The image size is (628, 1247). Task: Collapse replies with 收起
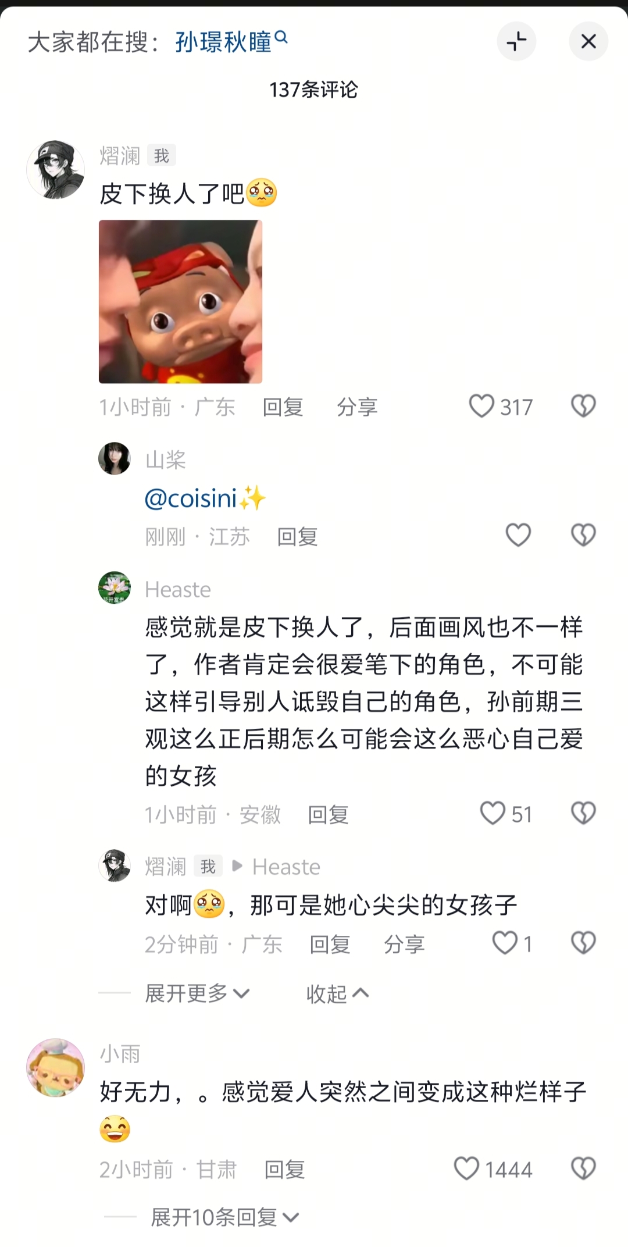pyautogui.click(x=337, y=993)
